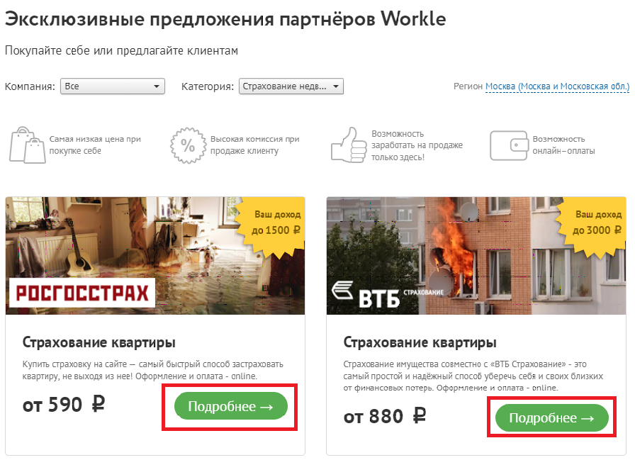Screen dimensions: 635x460
Task: Open the burning building ВТБ image
Action: (476, 255)
